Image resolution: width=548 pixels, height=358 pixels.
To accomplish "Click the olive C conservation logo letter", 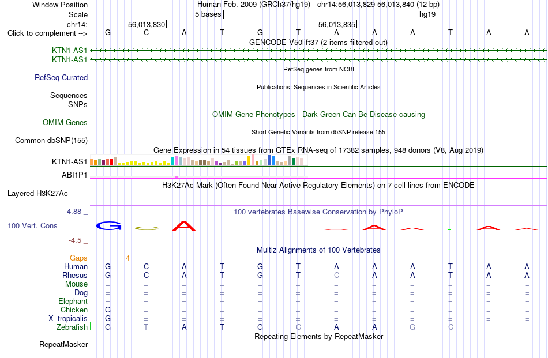I will coord(147,228).
